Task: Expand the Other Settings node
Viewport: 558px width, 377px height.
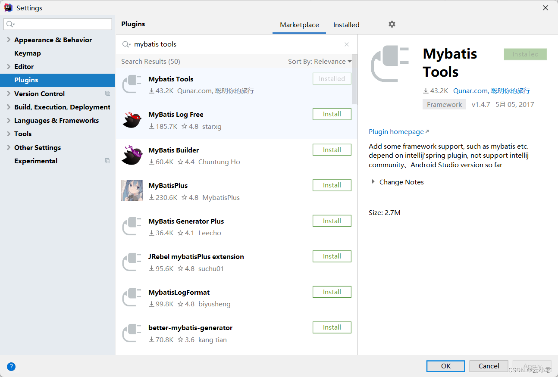Action: pos(9,147)
